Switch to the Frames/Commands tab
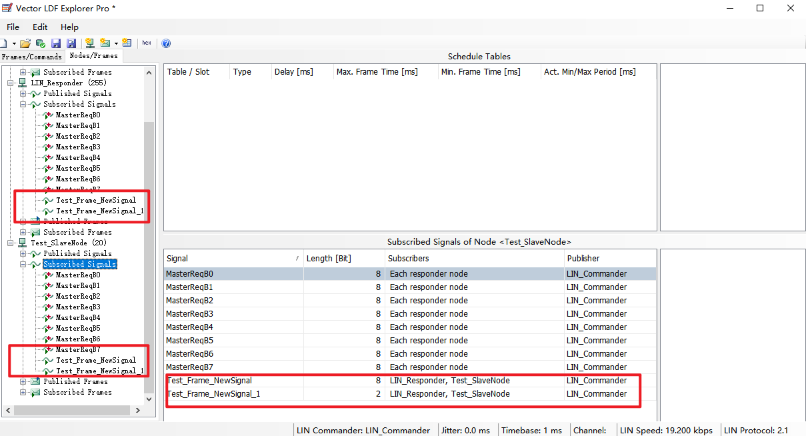The image size is (806, 436). tap(31, 57)
